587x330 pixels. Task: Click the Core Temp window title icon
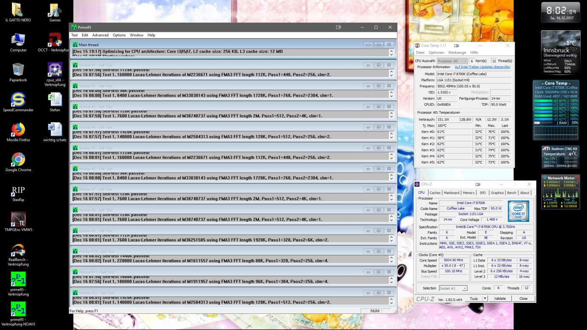(x=417, y=46)
